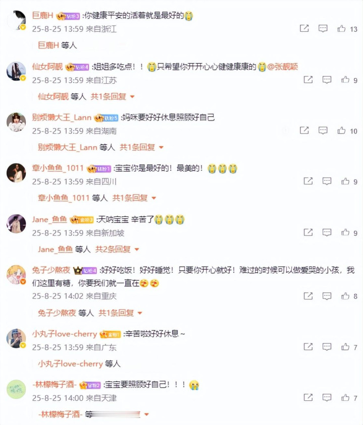
Task: Forward the Jane_鱼鱼 comment
Action: [308, 232]
